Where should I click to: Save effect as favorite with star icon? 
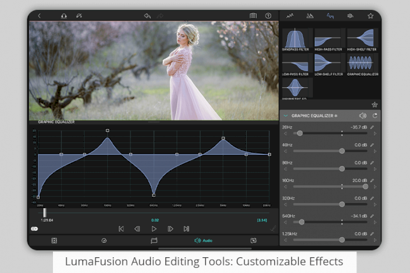375,105
